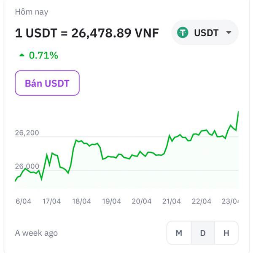Viewport: 253px width, 253px height.
Task: Click the 26,000 price gridline label
Action: click(x=27, y=166)
